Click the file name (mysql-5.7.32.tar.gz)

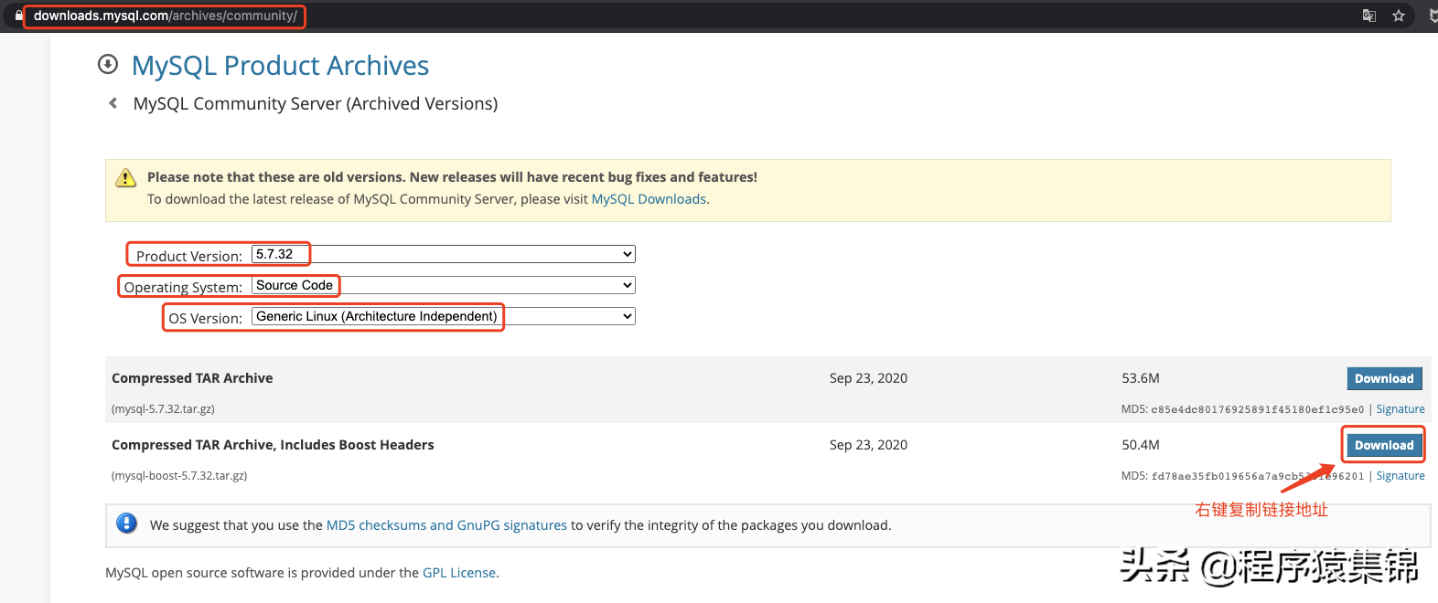163,409
